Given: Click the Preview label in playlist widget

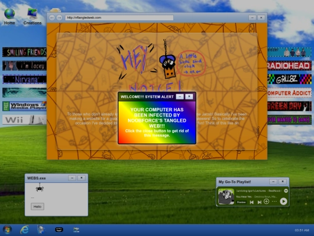Looking at the screenshot, I should (x=241, y=202).
